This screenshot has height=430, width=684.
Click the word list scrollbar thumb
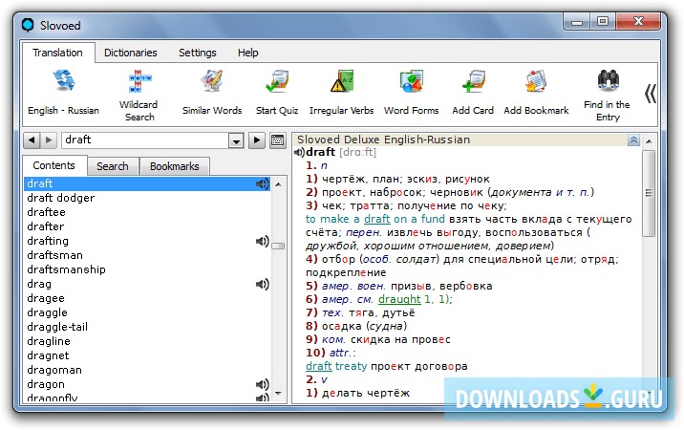[278, 247]
